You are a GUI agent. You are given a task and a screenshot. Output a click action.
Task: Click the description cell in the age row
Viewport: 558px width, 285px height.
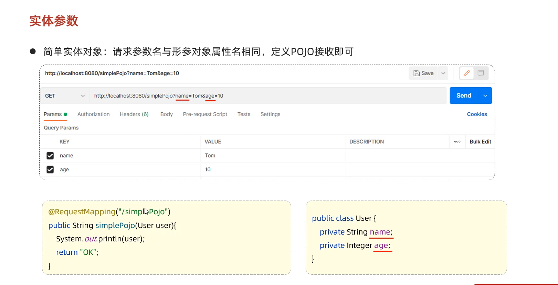point(420,170)
